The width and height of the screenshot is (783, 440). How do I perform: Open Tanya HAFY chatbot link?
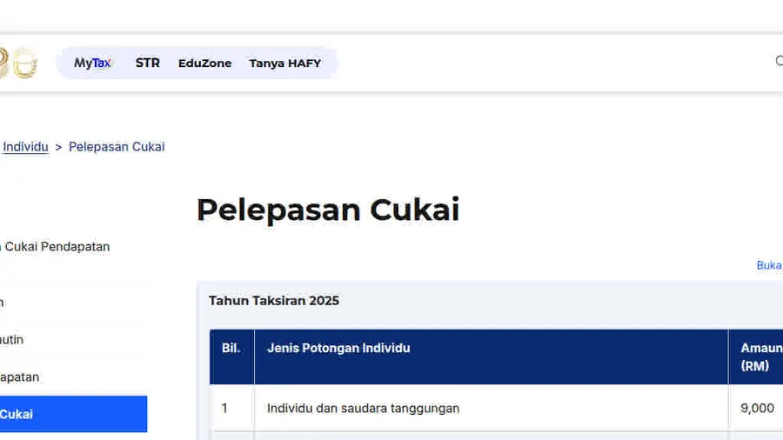pos(285,63)
